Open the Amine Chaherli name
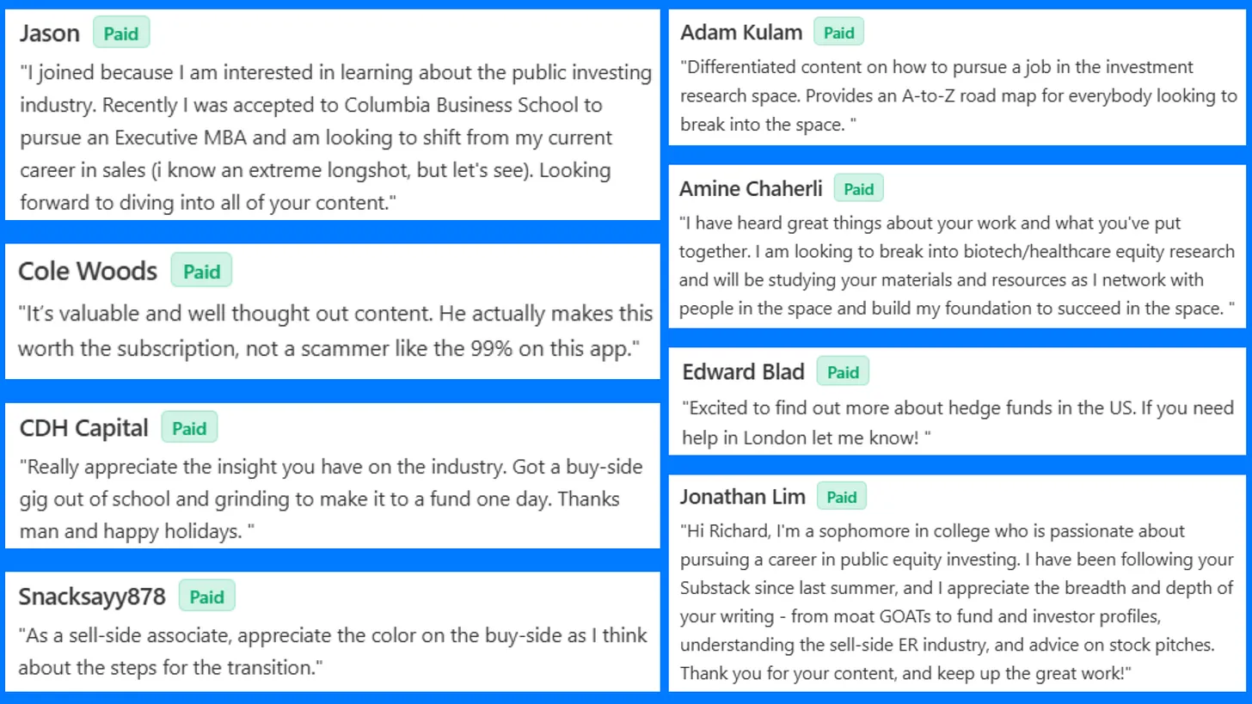This screenshot has width=1252, height=704. (x=751, y=189)
